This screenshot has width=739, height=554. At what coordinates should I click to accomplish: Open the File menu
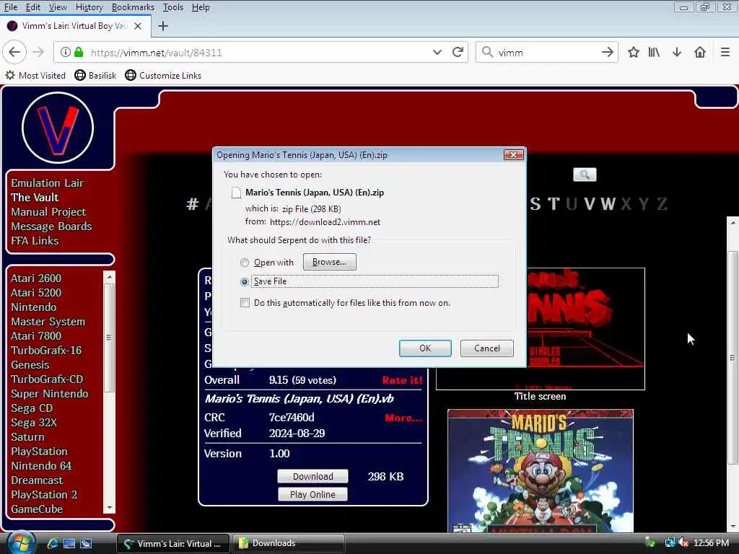(10, 7)
